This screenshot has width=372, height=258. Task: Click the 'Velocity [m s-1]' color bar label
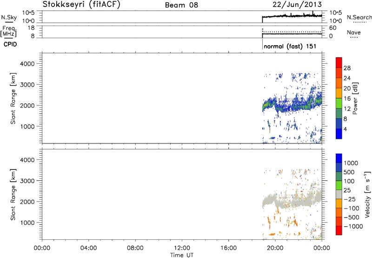[367, 194]
